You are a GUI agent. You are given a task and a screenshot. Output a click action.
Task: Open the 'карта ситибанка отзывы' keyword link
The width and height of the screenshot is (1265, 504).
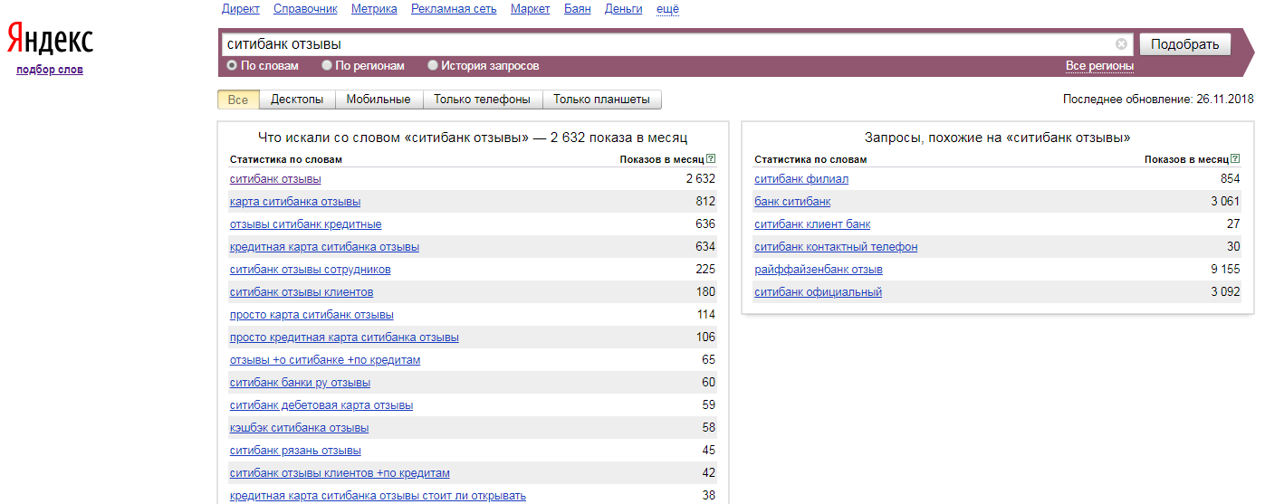click(295, 202)
